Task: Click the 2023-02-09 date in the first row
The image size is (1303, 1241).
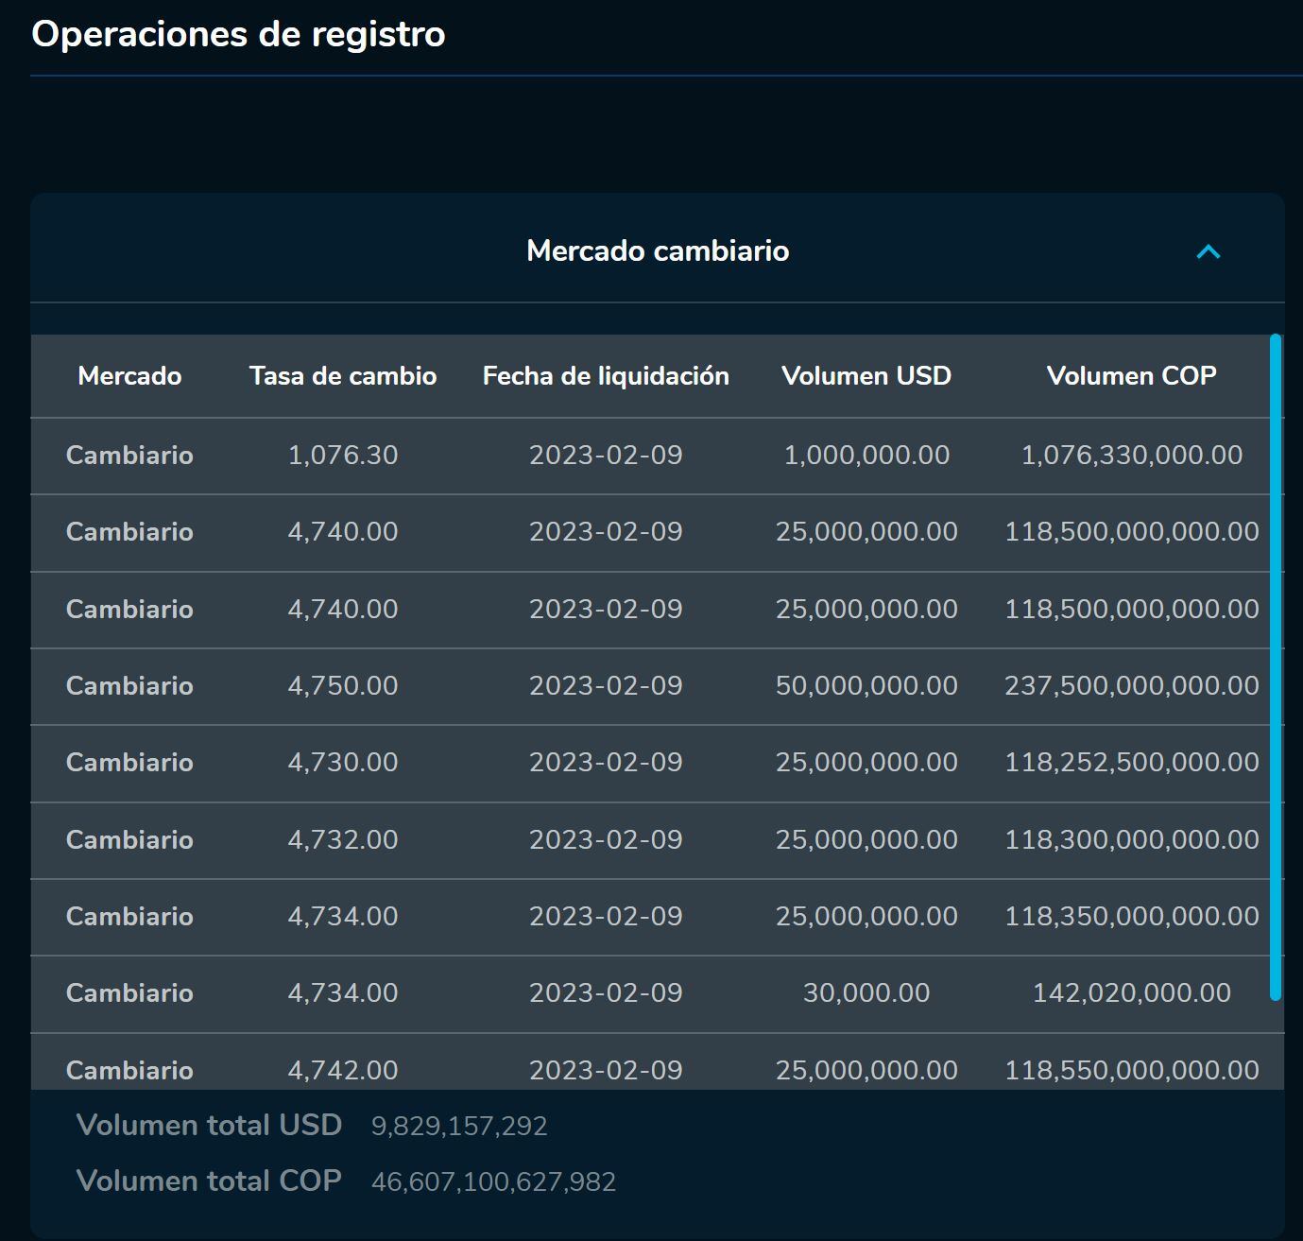Action: click(x=606, y=455)
